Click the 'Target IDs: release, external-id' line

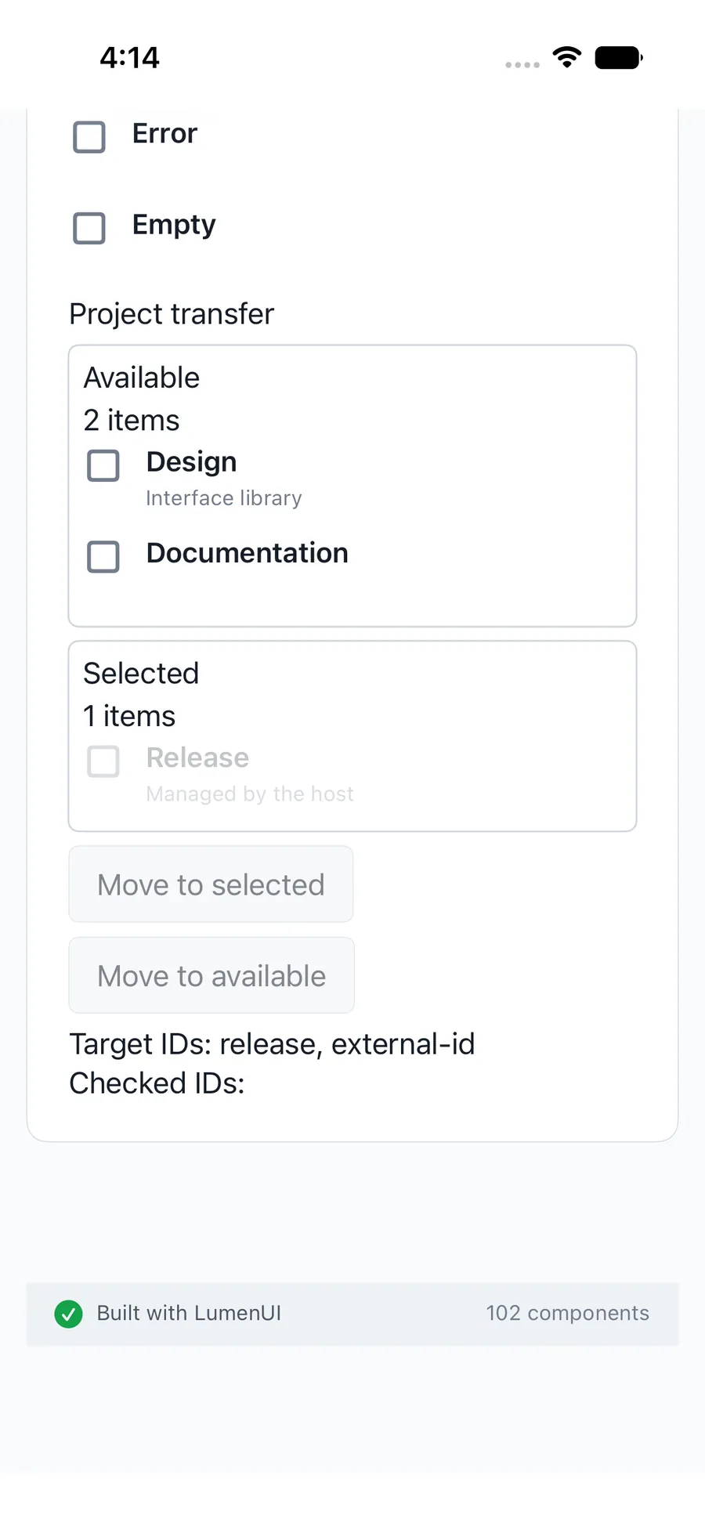point(272,1044)
